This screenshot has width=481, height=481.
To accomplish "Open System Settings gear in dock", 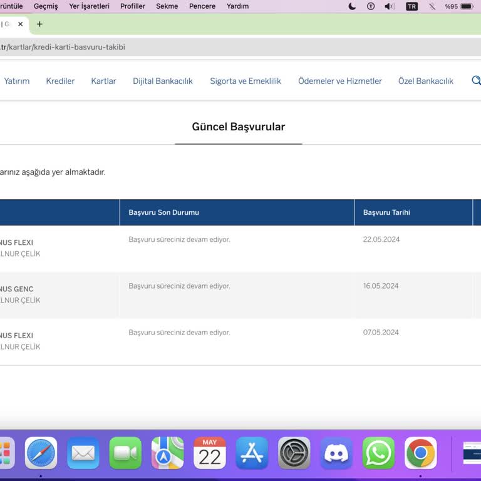I will click(x=294, y=453).
